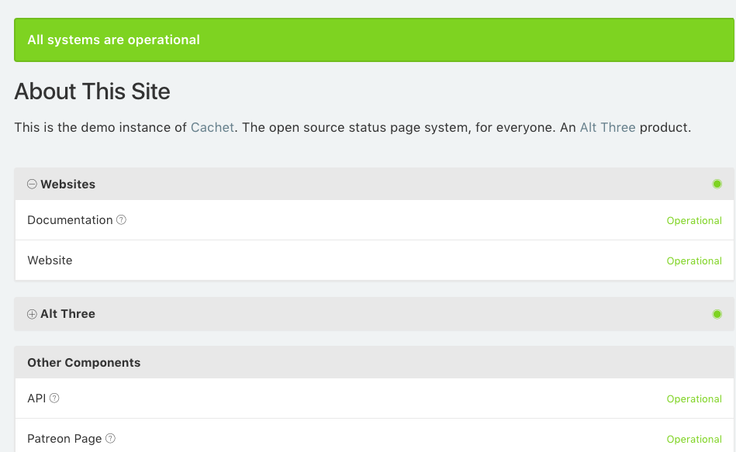Click the Documentation help question-mark icon
Screen dimensions: 736x452
(122, 220)
